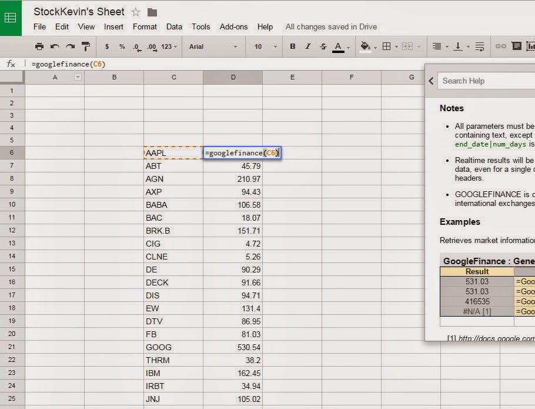The width and height of the screenshot is (535, 409).
Task: Insert a link using the toolbar
Action: (500, 46)
